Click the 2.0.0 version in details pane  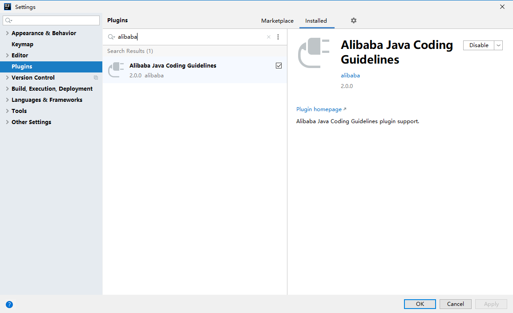click(347, 86)
